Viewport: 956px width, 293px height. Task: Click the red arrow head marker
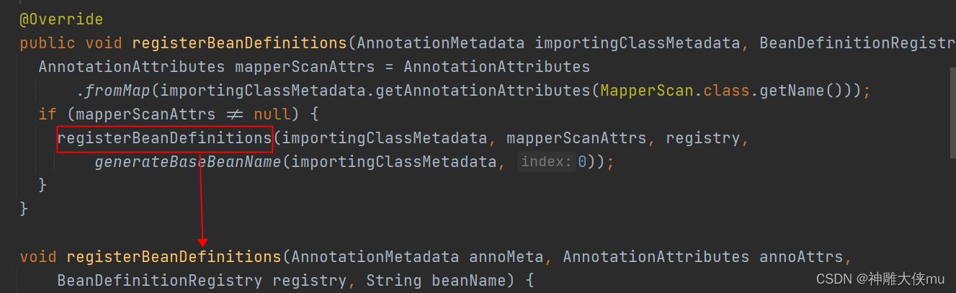tap(202, 242)
